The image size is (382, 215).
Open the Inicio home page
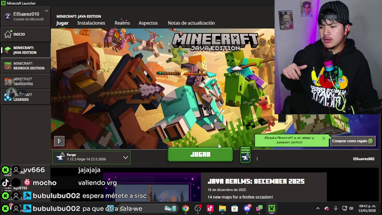(25, 34)
